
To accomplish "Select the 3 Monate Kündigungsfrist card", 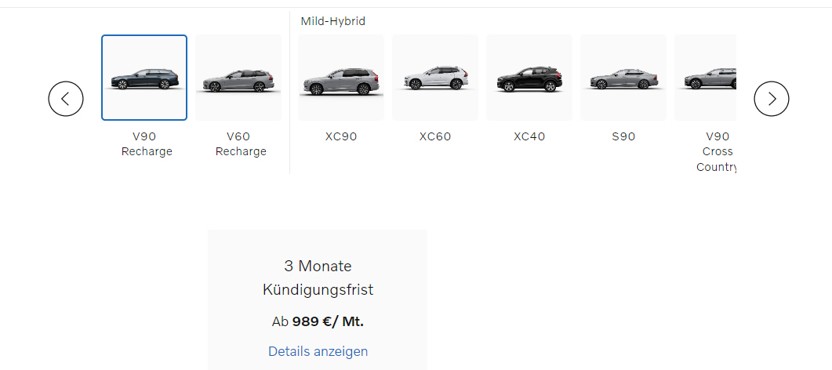I will click(x=318, y=277).
